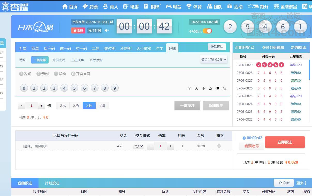The height and width of the screenshot is (196, 312).
Task: Click the 首页 home icon in navigation
Action: [65, 6]
